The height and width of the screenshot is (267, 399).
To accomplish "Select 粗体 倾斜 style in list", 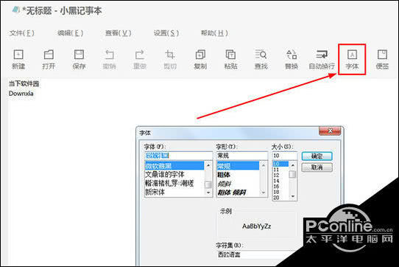I will click(238, 192).
